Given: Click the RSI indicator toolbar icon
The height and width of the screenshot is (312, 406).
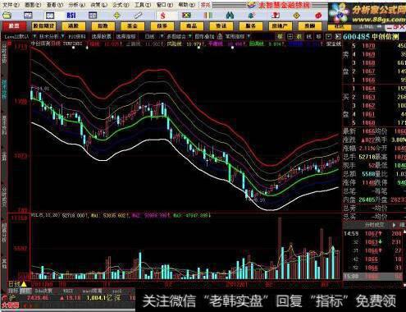Looking at the screenshot, I should point(71,16).
